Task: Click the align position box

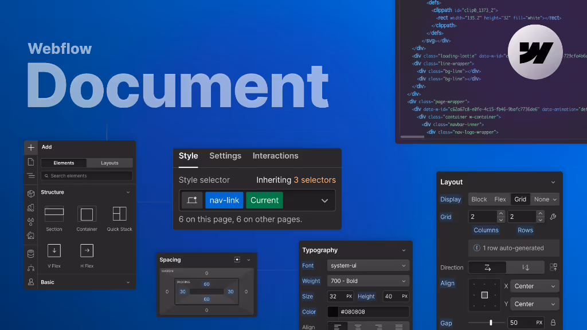Action: tap(484, 295)
